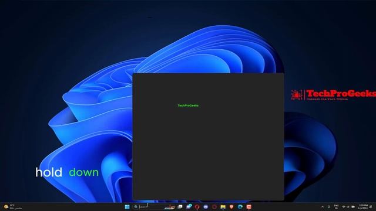The height and width of the screenshot is (211, 376).
Task: Open the Wi-Fi network tray icon
Action: [343, 207]
